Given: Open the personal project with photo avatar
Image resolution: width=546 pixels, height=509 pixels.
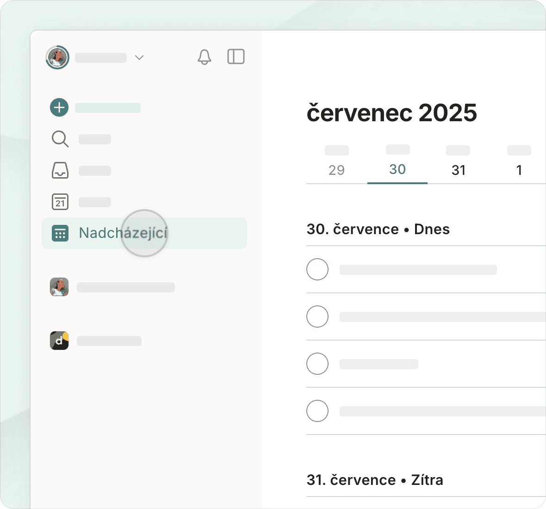Looking at the screenshot, I should pyautogui.click(x=59, y=287).
